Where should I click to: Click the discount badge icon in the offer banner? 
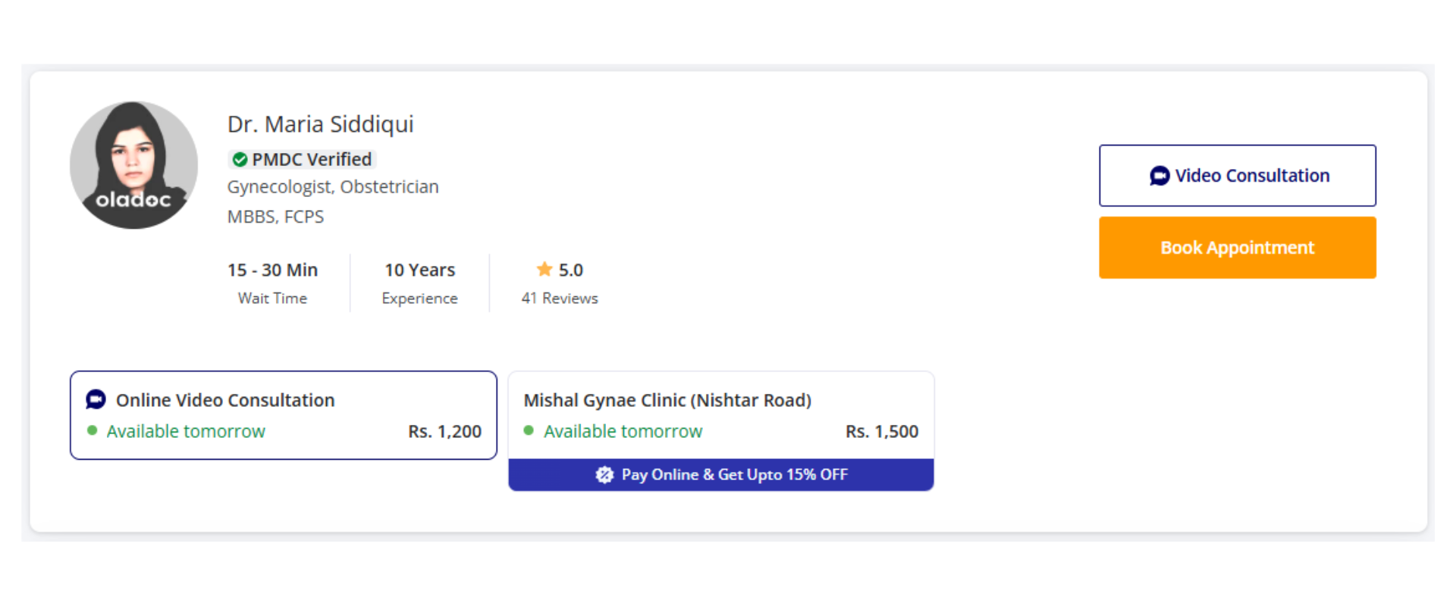[x=604, y=475]
